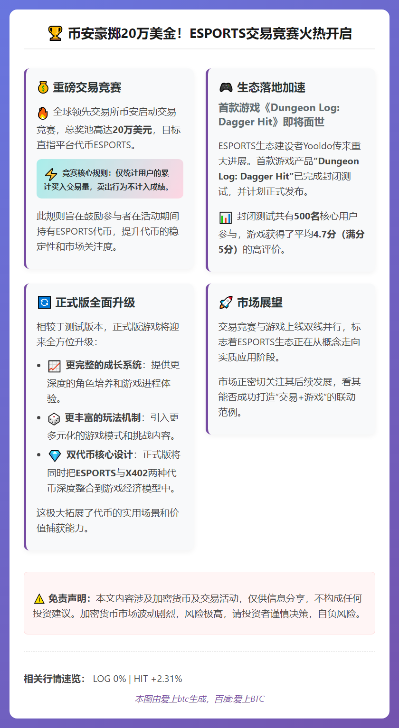Select the 正式版全面升级 section heading

point(95,303)
